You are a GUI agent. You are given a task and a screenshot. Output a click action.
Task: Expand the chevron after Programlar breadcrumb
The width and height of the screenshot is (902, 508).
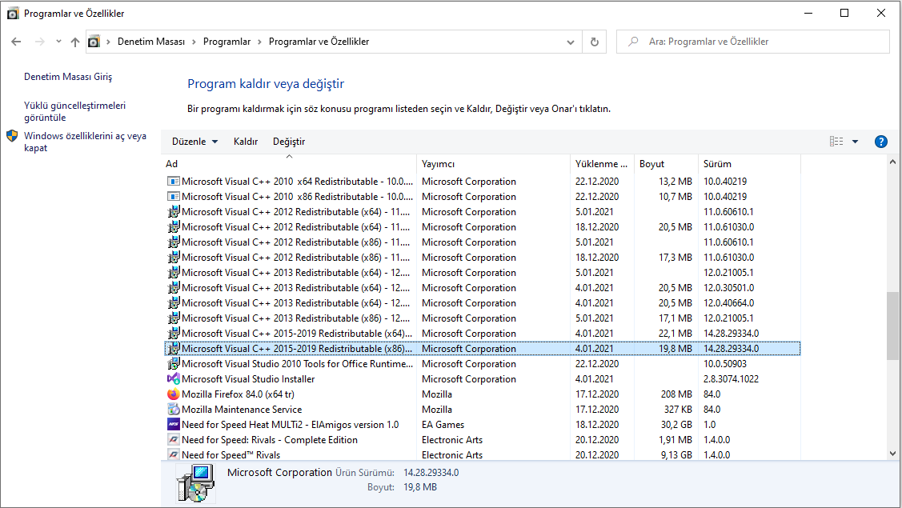259,42
